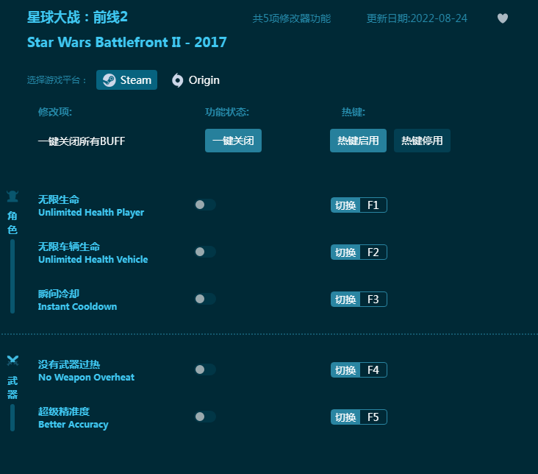Screen dimensions: 538x474
Task: Select the Steam platform tab
Action: pos(126,80)
